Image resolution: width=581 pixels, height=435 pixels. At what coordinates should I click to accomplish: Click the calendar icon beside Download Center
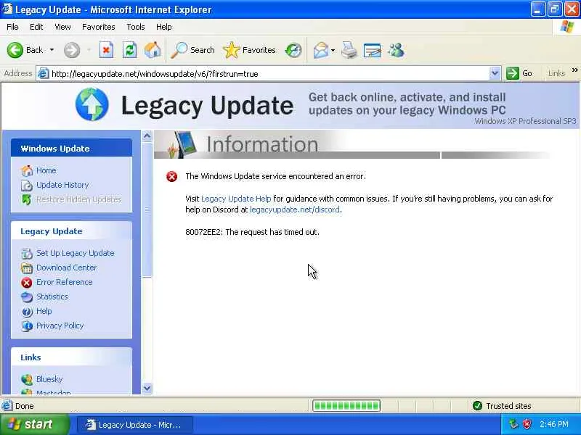[27, 268]
